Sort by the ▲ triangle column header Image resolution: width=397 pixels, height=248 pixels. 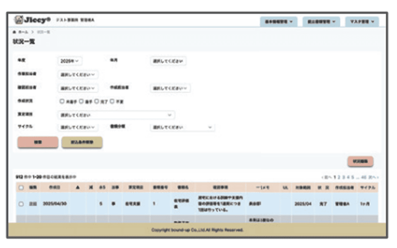78,188
